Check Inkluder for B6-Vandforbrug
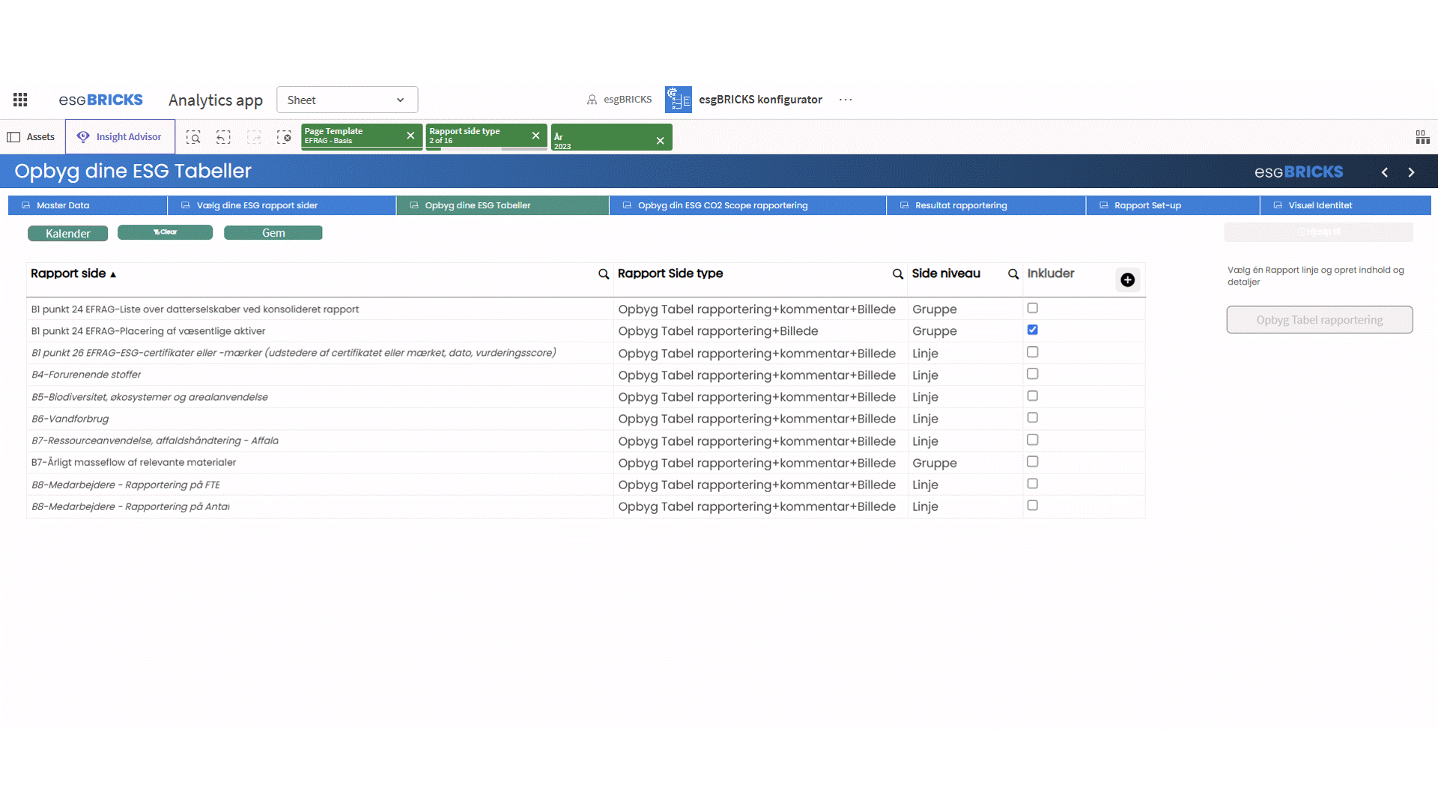1438x809 pixels. pos(1033,417)
